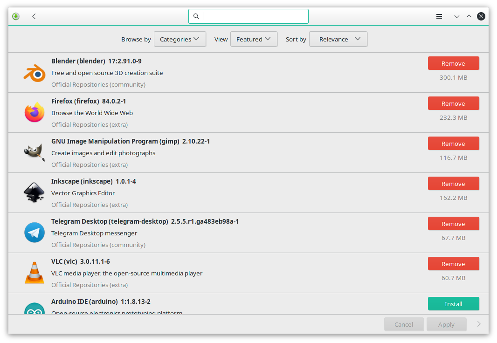Click Firefox's 232.3 MB size
This screenshot has height=343, width=497.
click(x=453, y=117)
